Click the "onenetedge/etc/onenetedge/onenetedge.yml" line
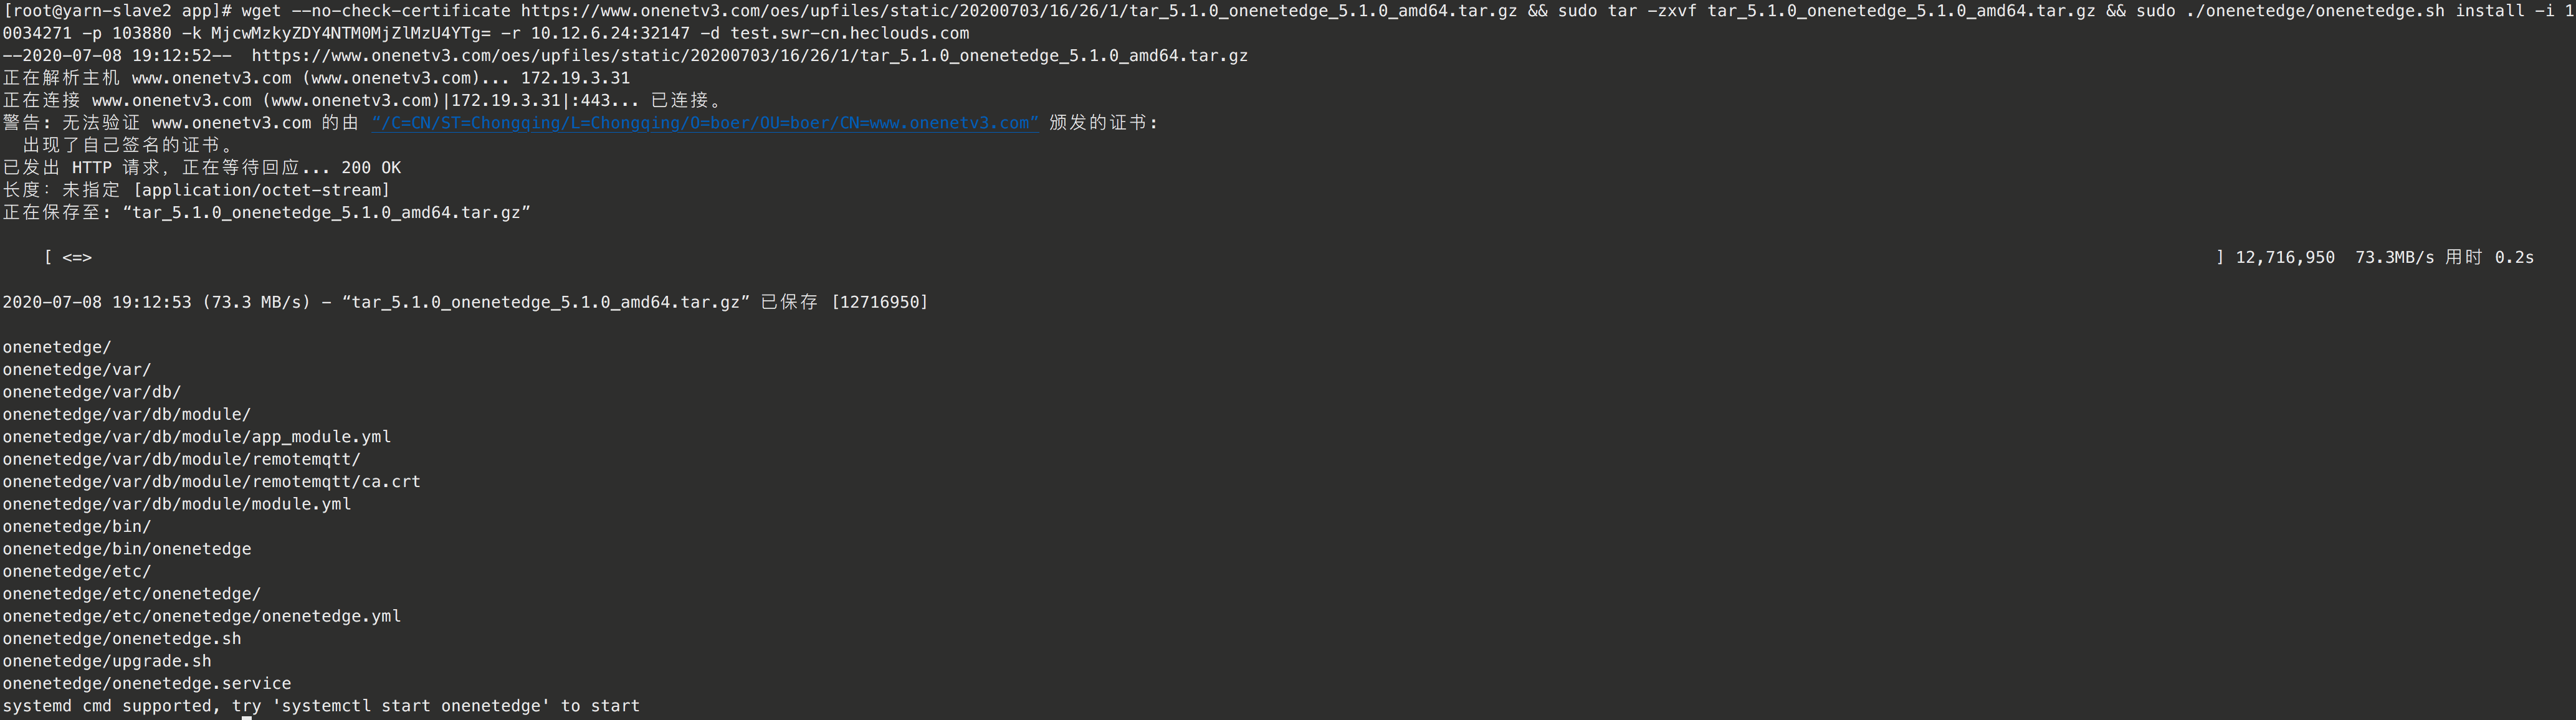This screenshot has height=720, width=2576. pyautogui.click(x=201, y=616)
